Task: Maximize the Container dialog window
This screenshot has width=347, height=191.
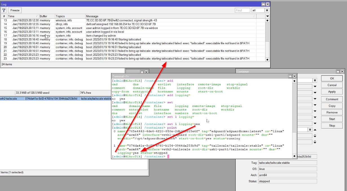Action: 338,72
